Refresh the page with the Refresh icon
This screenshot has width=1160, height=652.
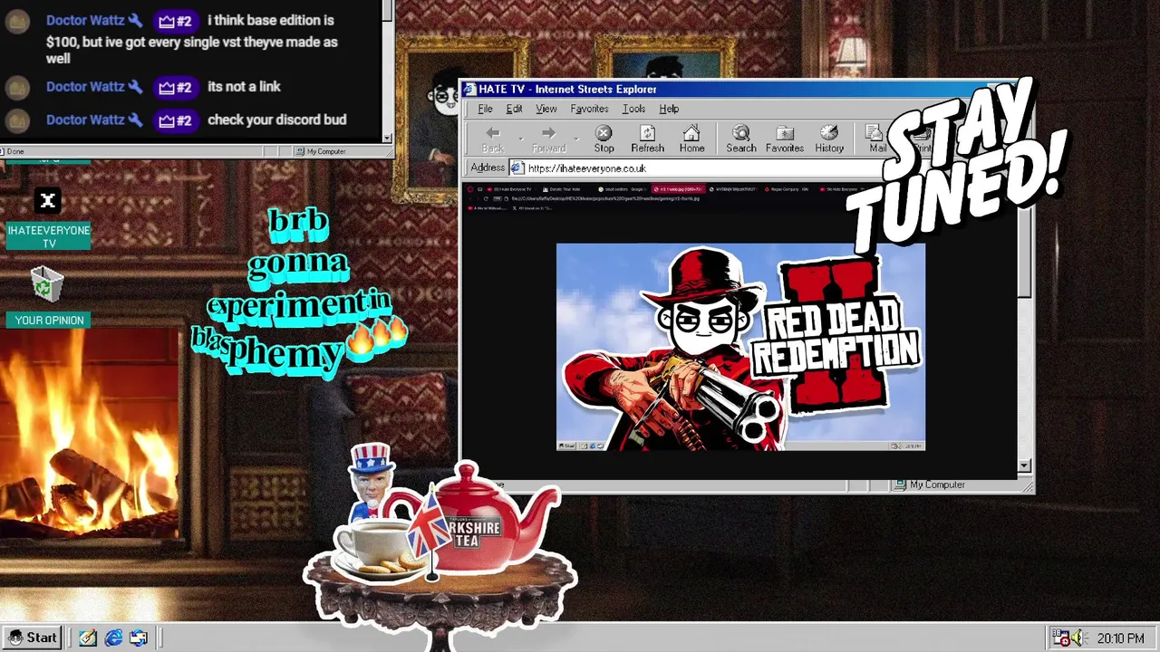[x=647, y=133]
